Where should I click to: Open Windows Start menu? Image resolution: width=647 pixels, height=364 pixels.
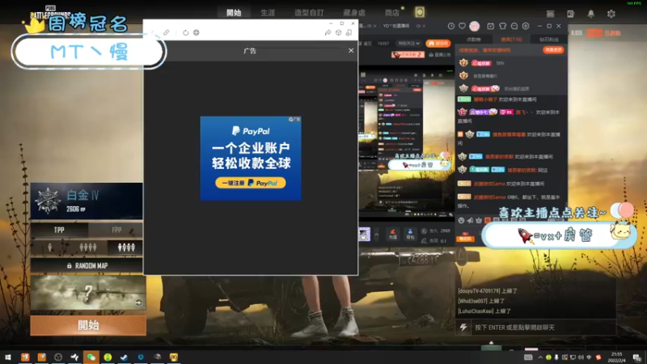click(x=8, y=357)
